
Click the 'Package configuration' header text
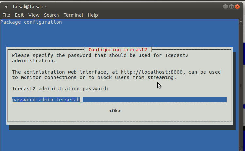(31, 22)
